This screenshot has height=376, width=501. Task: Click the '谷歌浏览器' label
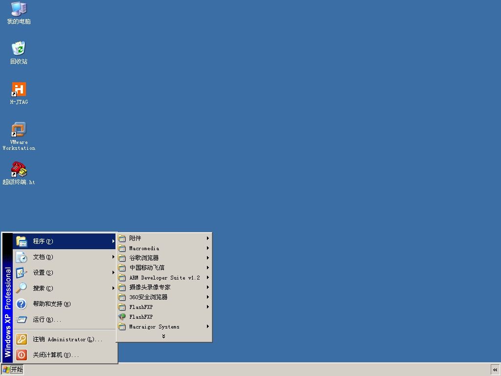(x=144, y=258)
